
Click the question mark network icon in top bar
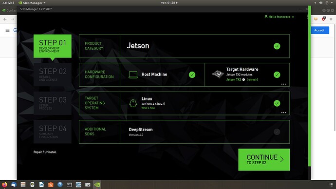point(315,3)
